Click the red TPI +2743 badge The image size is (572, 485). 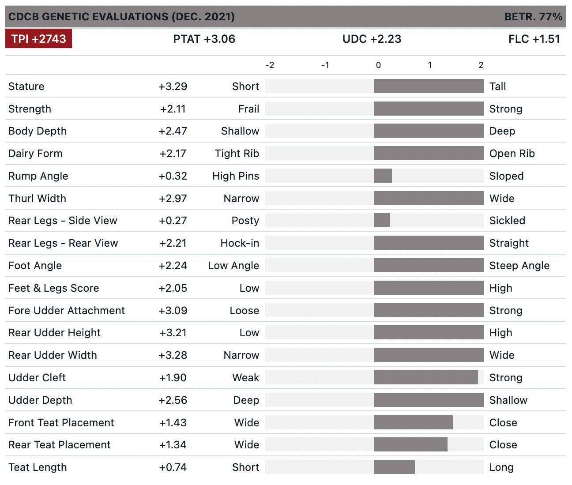(x=38, y=39)
